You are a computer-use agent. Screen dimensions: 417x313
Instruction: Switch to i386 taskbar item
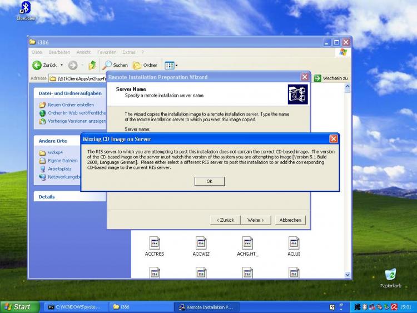[141, 307]
